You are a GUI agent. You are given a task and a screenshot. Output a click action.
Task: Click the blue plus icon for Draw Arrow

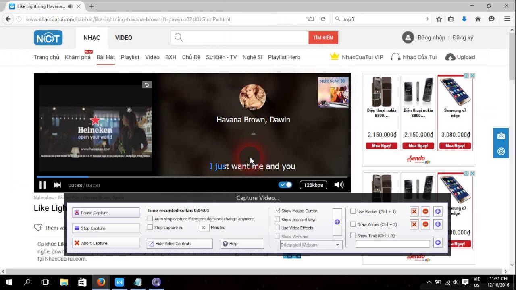coord(438,224)
